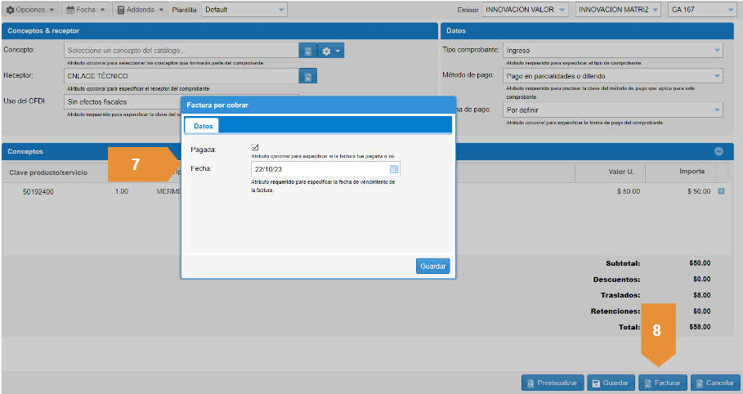Click the Cancelar button
Screen dimensions: 743x394
click(x=714, y=383)
